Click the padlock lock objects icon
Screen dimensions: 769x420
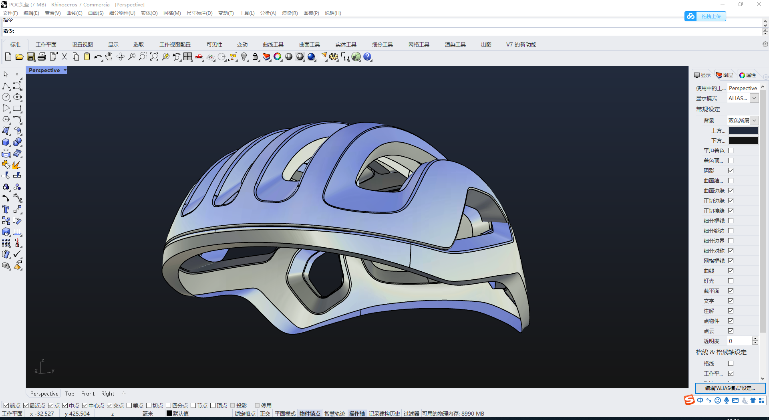pos(255,57)
